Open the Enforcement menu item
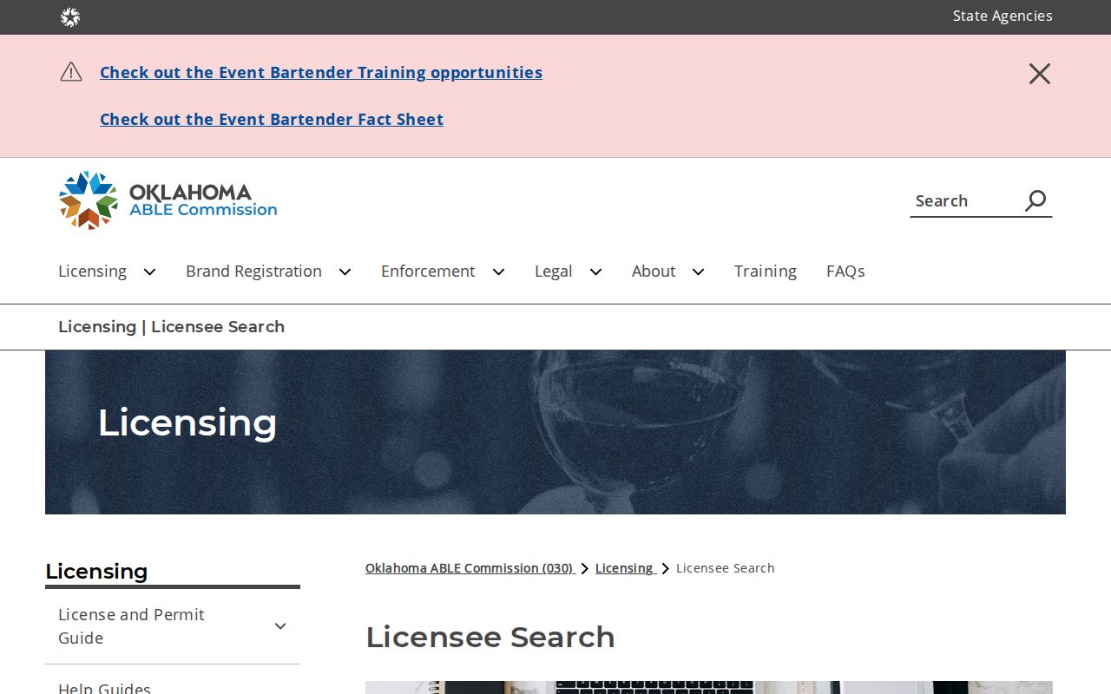This screenshot has width=1111, height=694. click(428, 271)
